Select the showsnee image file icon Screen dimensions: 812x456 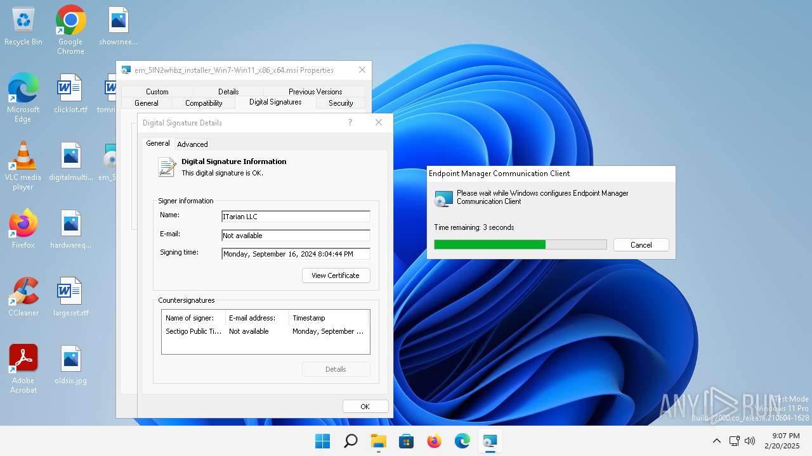pos(118,27)
